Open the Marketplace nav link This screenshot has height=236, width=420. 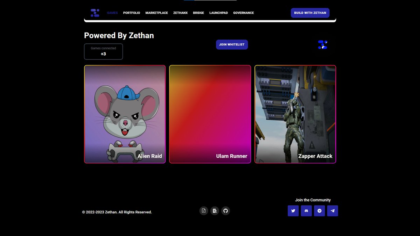point(157,13)
